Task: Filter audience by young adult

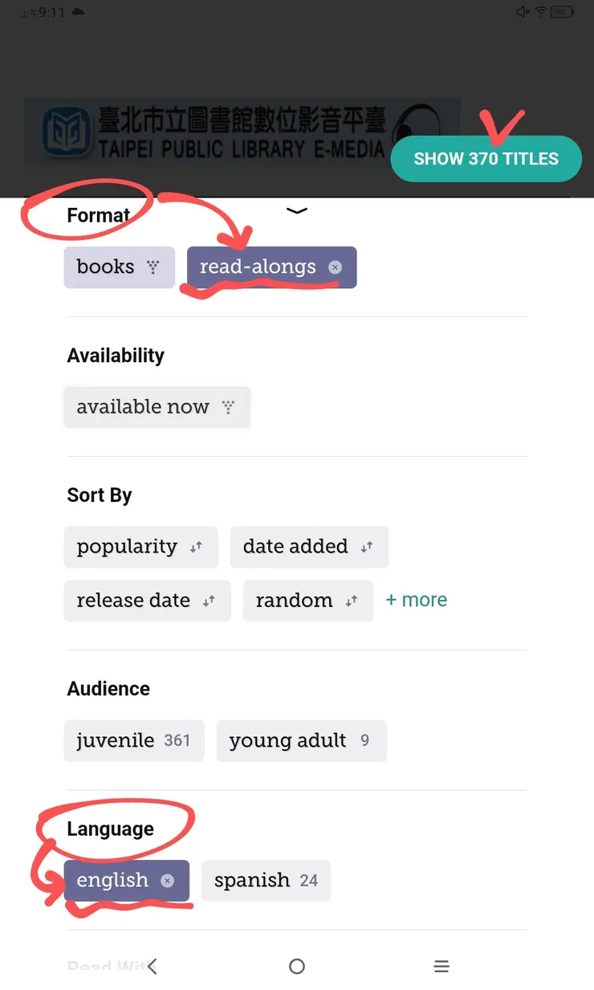Action: pyautogui.click(x=301, y=740)
